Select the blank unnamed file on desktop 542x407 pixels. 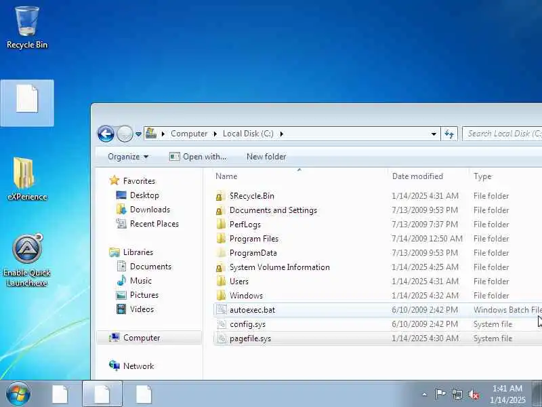[27, 102]
